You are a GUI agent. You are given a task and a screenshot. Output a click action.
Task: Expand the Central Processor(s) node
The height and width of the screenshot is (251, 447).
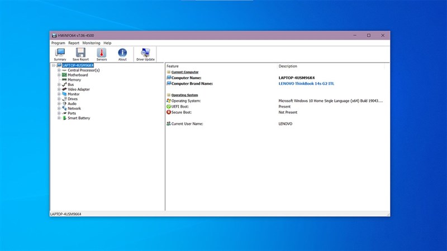(59, 70)
